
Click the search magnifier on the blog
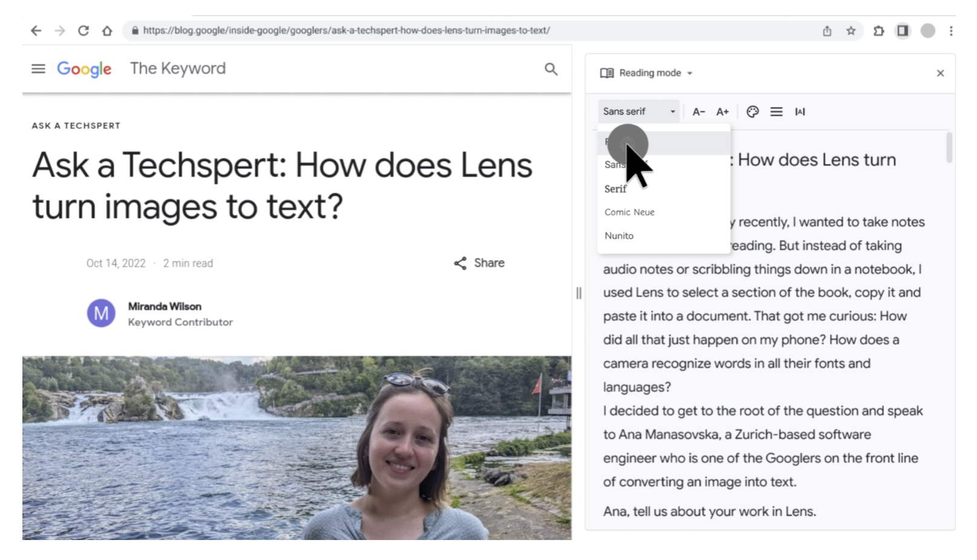551,69
